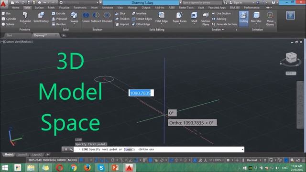
Task: Open Quick Access toolbar customization dropdown
Action: [100, 2]
